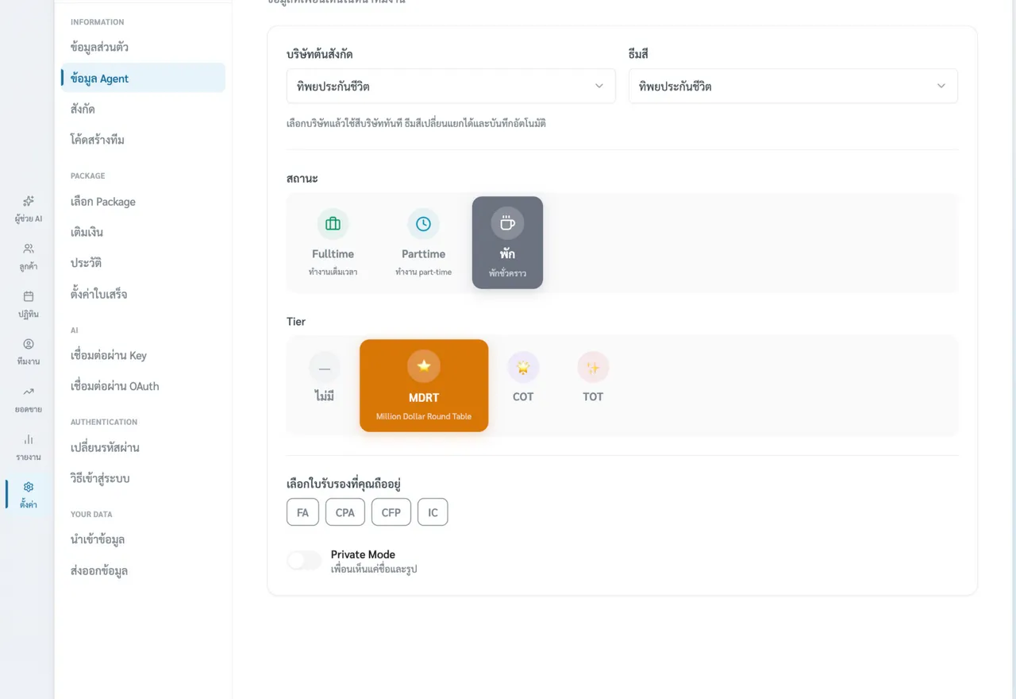The height and width of the screenshot is (699, 1016).
Task: Select the Parttime clock status
Action: [423, 243]
